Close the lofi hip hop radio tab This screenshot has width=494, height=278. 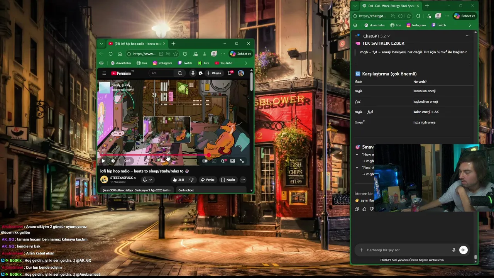pyautogui.click(x=164, y=44)
